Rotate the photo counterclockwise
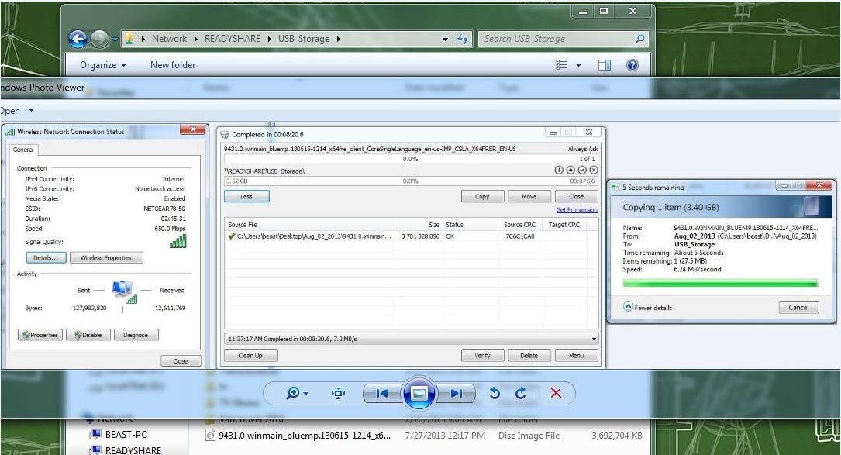Screen dimensions: 841x455 tap(495, 394)
